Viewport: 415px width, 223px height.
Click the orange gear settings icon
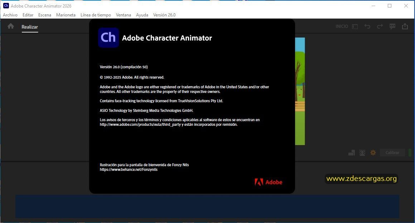point(373,153)
